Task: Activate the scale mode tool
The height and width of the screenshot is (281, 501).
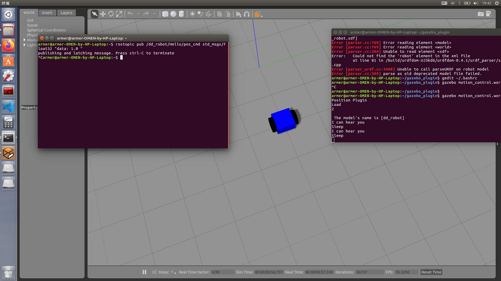Action: 119,14
